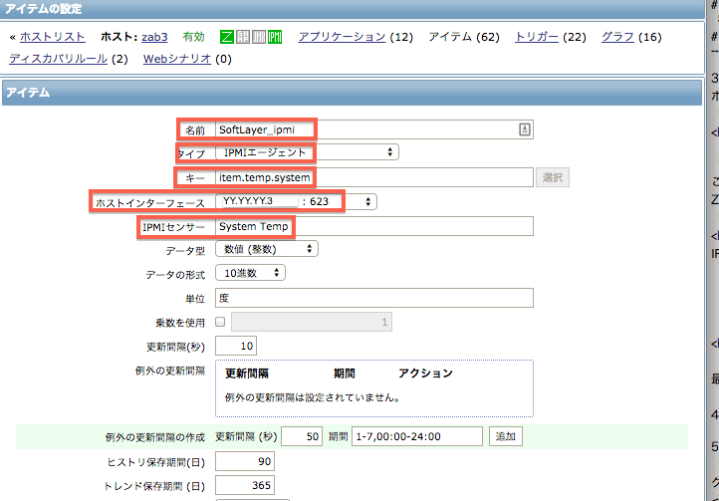
Task: Open the アプリケーション link
Action: tap(342, 37)
